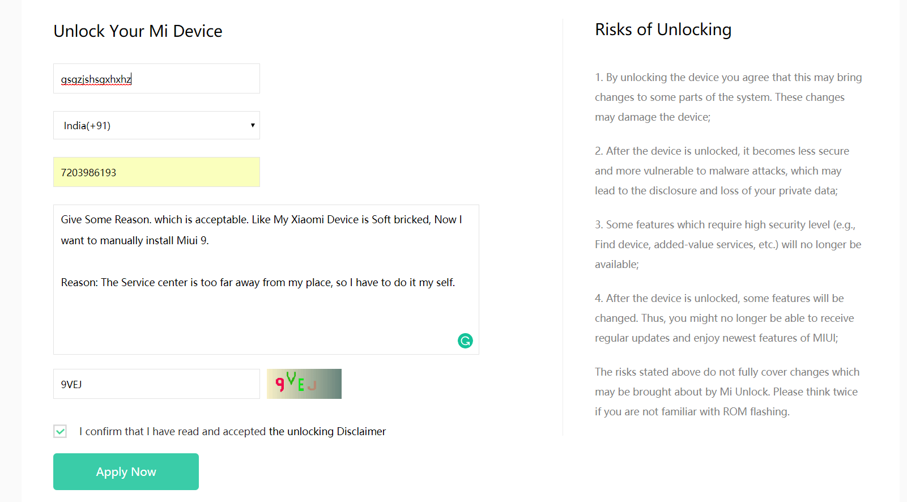Click the 9VEJ captcha image to refresh
The image size is (907, 502).
[304, 384]
